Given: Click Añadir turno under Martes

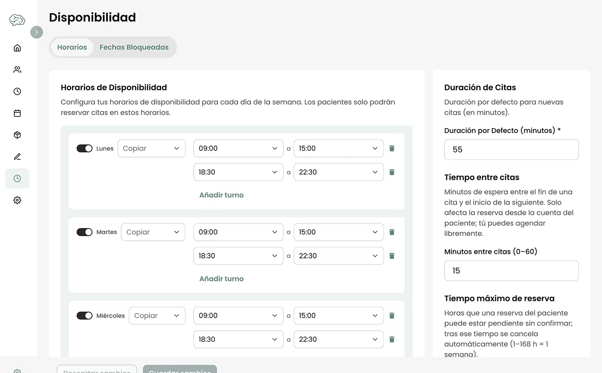Looking at the screenshot, I should coord(221,279).
